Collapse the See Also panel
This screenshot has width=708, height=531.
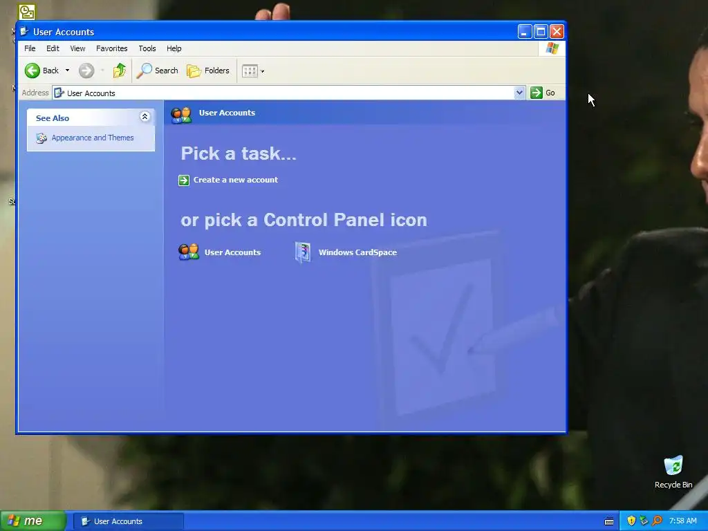(x=145, y=117)
